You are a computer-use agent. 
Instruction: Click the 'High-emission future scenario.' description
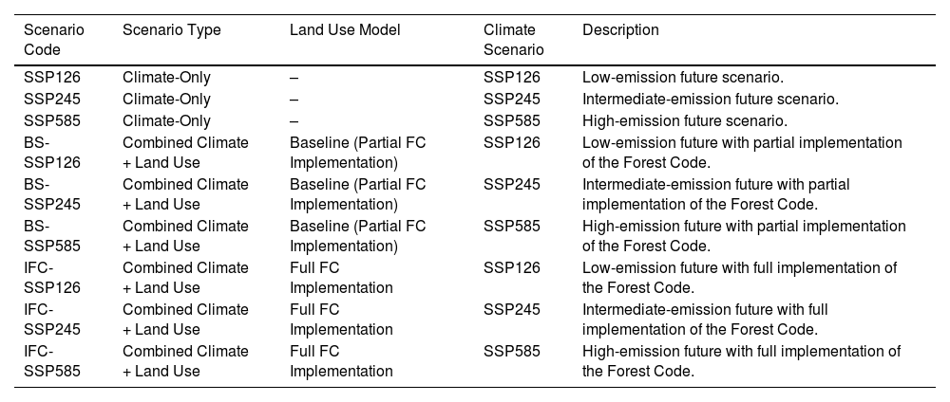pyautogui.click(x=684, y=120)
